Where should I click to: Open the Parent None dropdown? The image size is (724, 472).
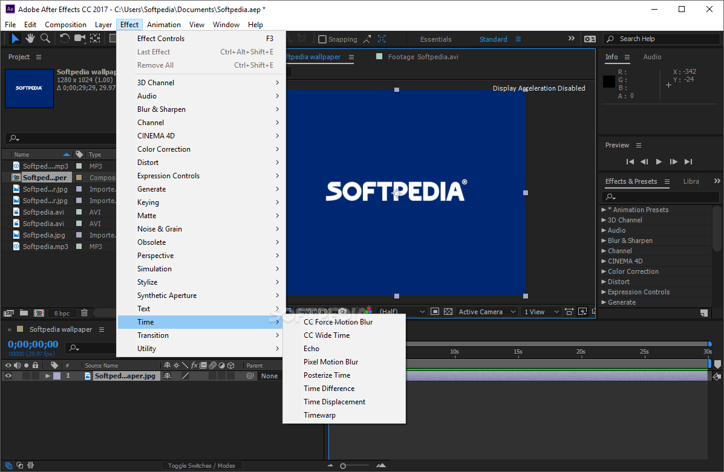[x=269, y=376]
